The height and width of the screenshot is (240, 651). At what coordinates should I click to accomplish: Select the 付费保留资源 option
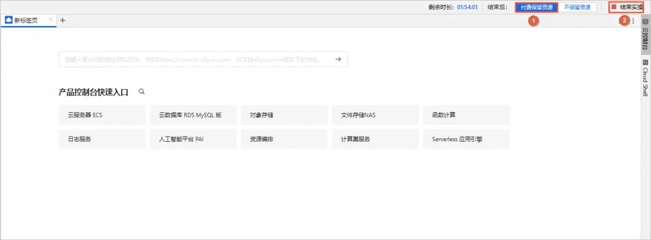point(536,8)
